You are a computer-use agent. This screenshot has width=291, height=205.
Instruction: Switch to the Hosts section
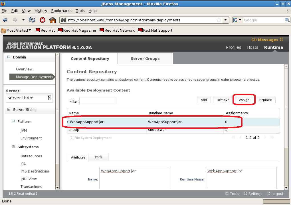[x=252, y=47]
